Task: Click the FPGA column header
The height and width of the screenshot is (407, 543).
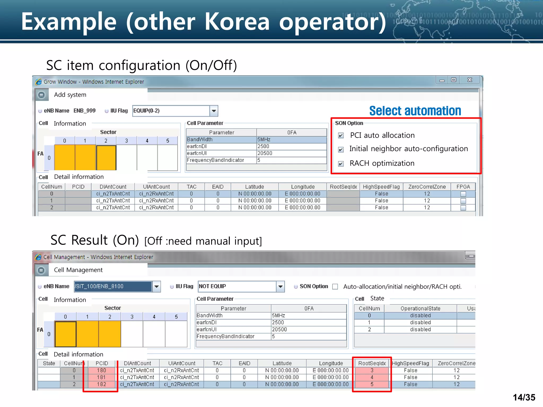Action: pyautogui.click(x=463, y=187)
